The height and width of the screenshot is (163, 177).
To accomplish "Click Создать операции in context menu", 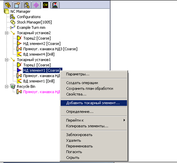I will pyautogui.click(x=82, y=83).
